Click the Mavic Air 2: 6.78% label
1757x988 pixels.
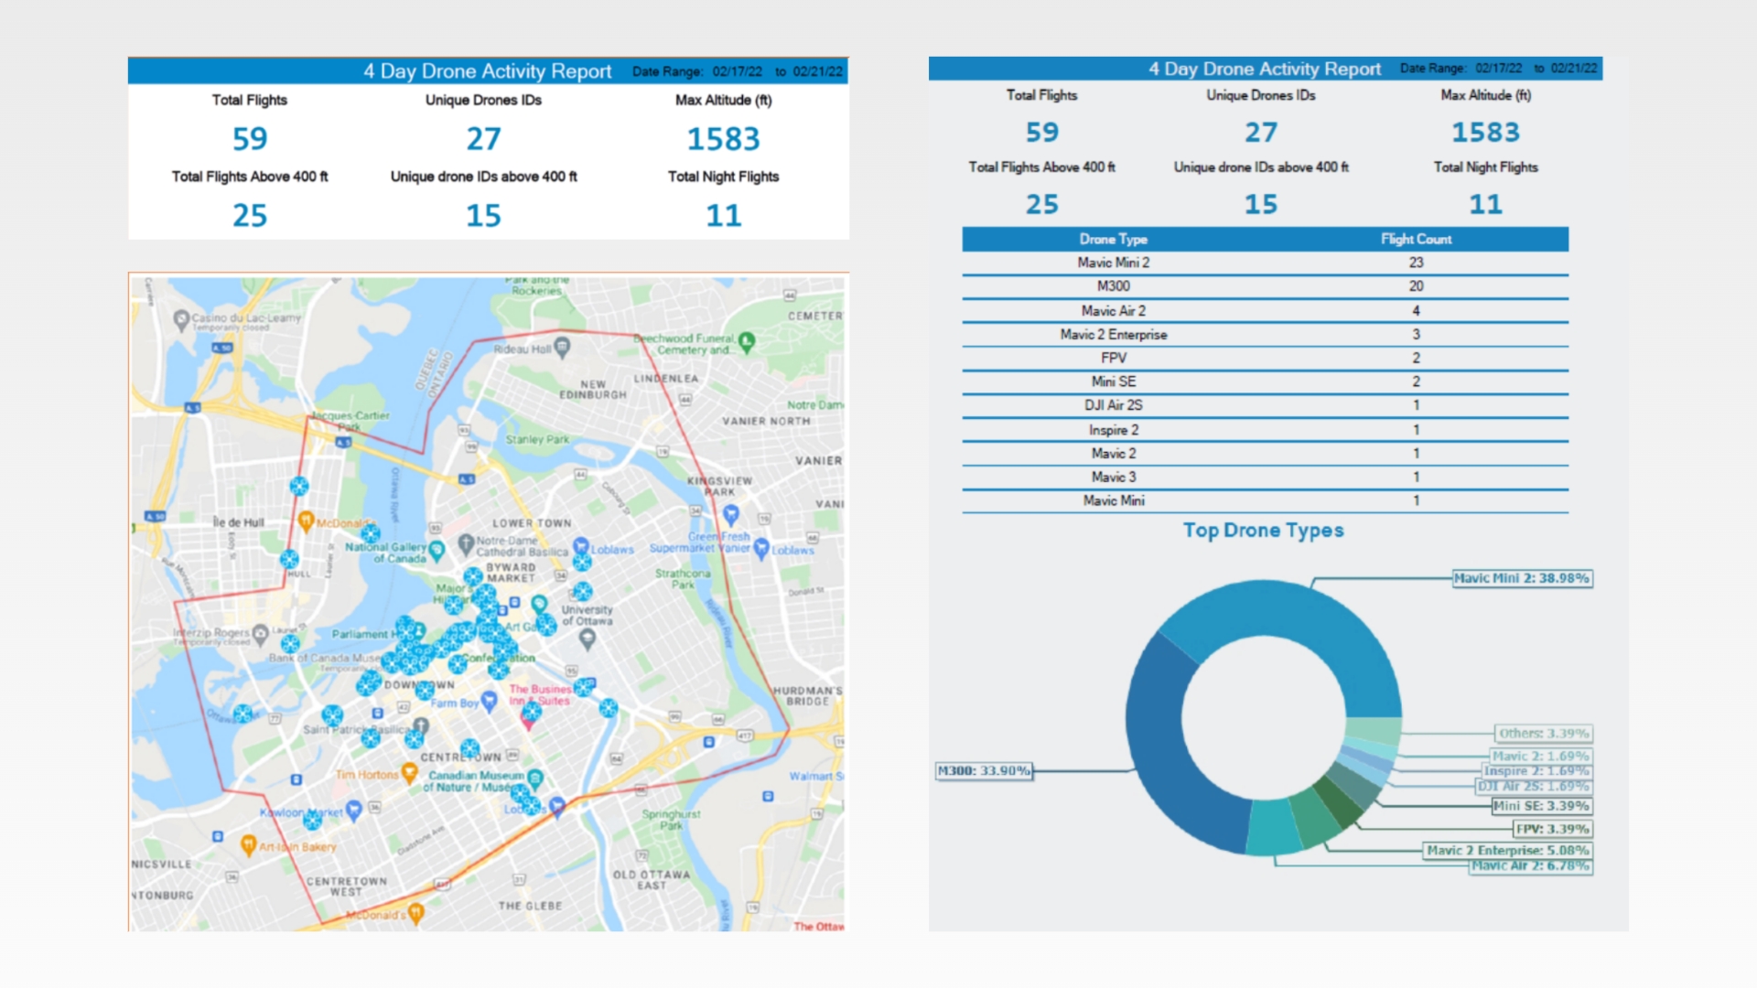tap(1530, 865)
